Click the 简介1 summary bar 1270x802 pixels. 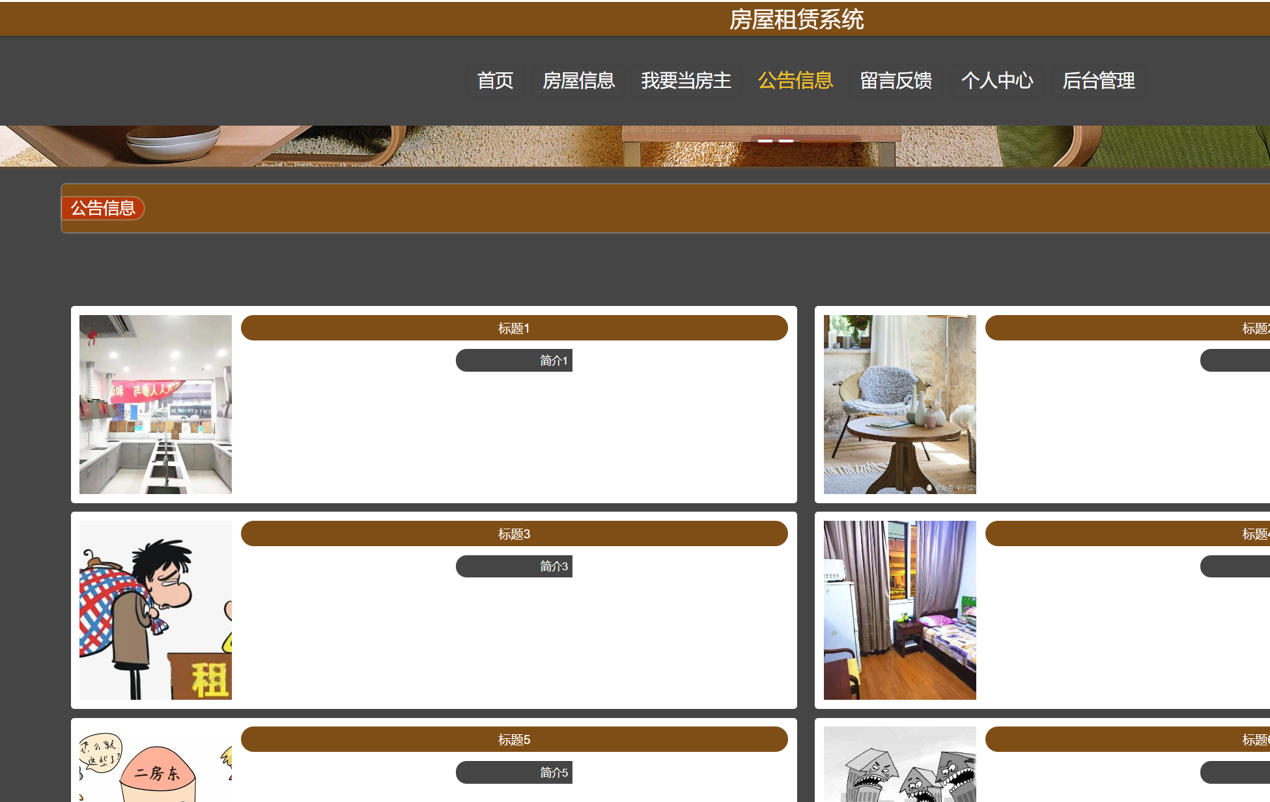click(514, 360)
